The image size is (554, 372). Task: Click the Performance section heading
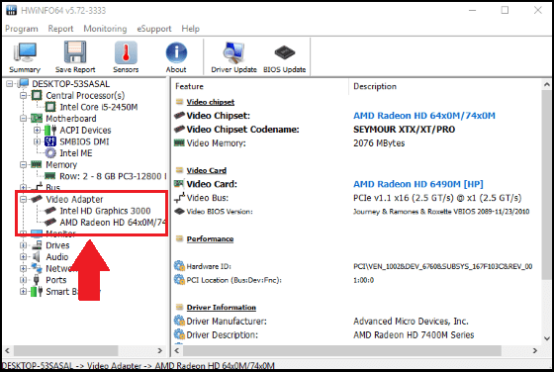[x=210, y=238]
